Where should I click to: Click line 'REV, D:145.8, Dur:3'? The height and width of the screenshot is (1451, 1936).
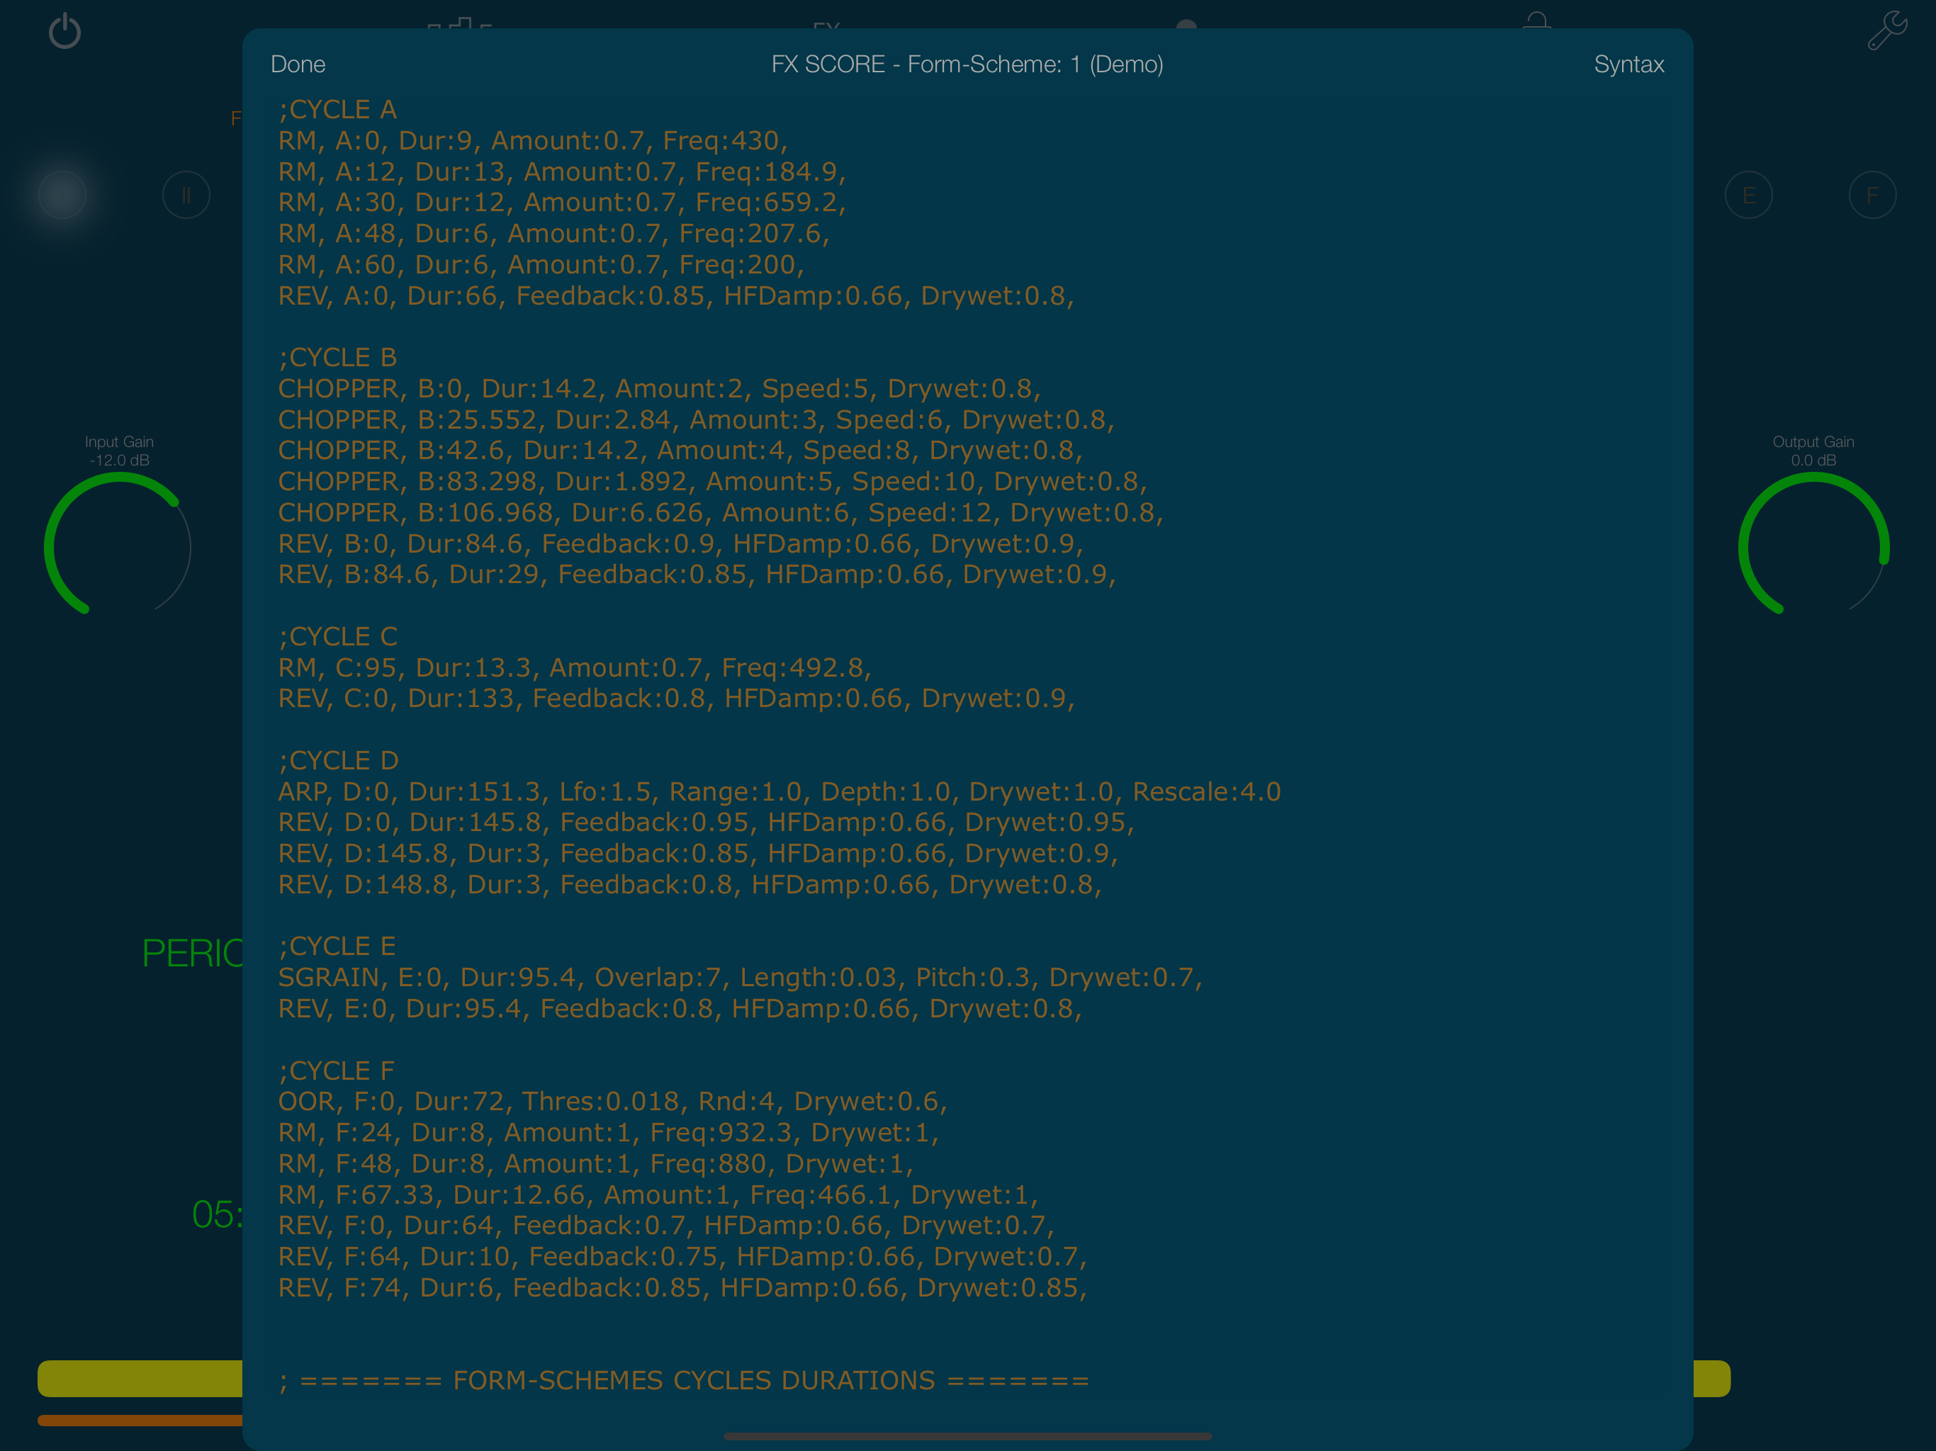click(697, 853)
